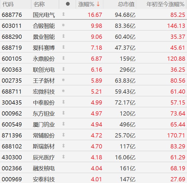Click marker icon in 辰光医疗 row
Image resolution: width=187 pixels, height=183 pixels.
[63, 157]
